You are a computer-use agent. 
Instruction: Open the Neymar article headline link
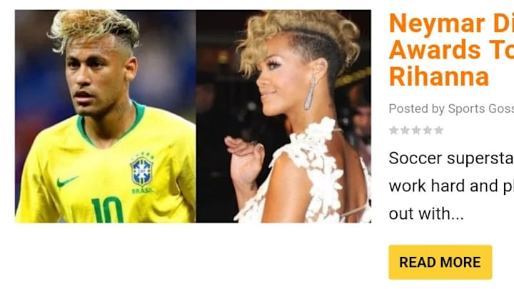pyautogui.click(x=451, y=50)
